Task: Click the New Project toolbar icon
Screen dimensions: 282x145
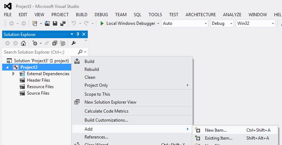Action: (x=35, y=23)
